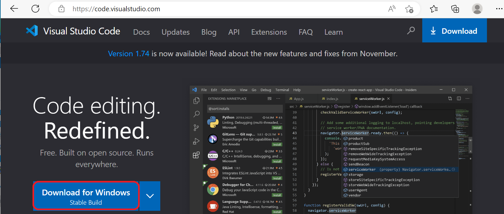Click the blue VS Code logo in site header
504x214 pixels.
point(32,31)
